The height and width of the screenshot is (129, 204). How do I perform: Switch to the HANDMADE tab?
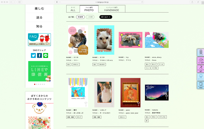click(x=112, y=9)
